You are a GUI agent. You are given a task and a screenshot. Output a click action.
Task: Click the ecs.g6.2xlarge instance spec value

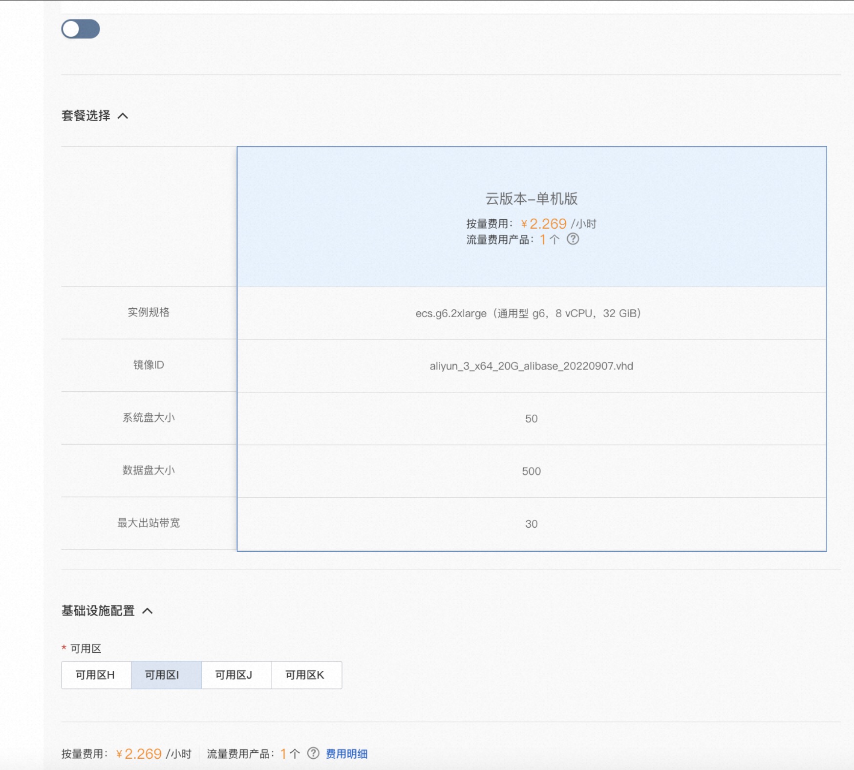(528, 313)
